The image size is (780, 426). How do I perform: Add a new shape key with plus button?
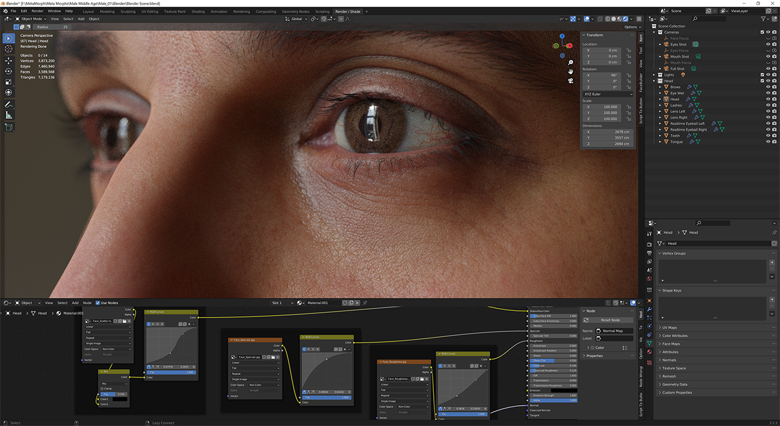(772, 300)
